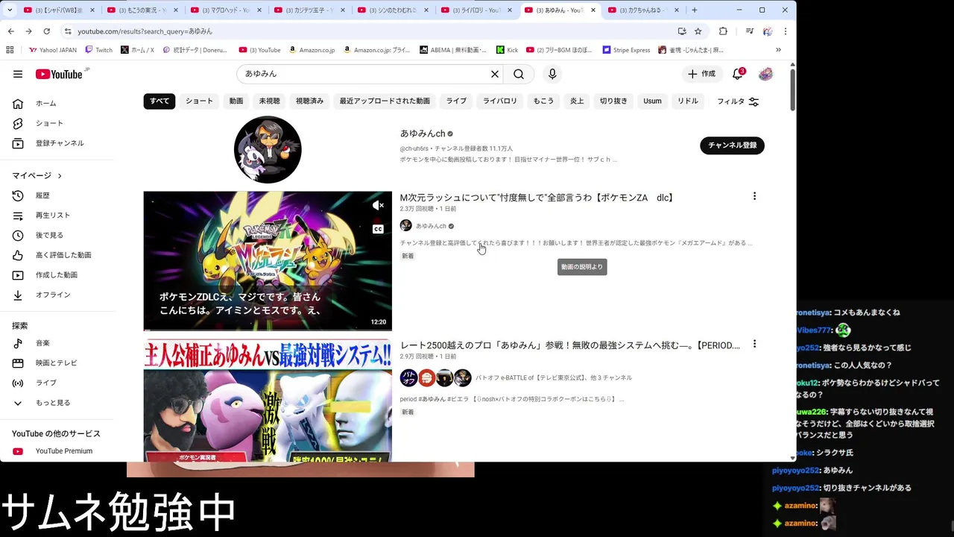Select the 未視聴 filter chip
954x537 pixels.
tap(270, 101)
